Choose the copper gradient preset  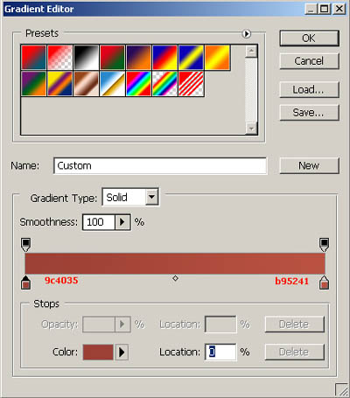pyautogui.click(x=87, y=84)
